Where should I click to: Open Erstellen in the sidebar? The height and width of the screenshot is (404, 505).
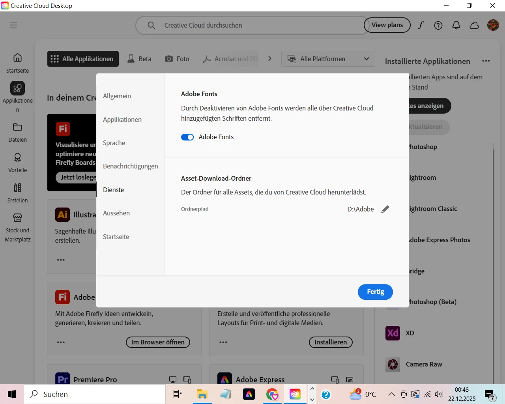[x=17, y=193]
